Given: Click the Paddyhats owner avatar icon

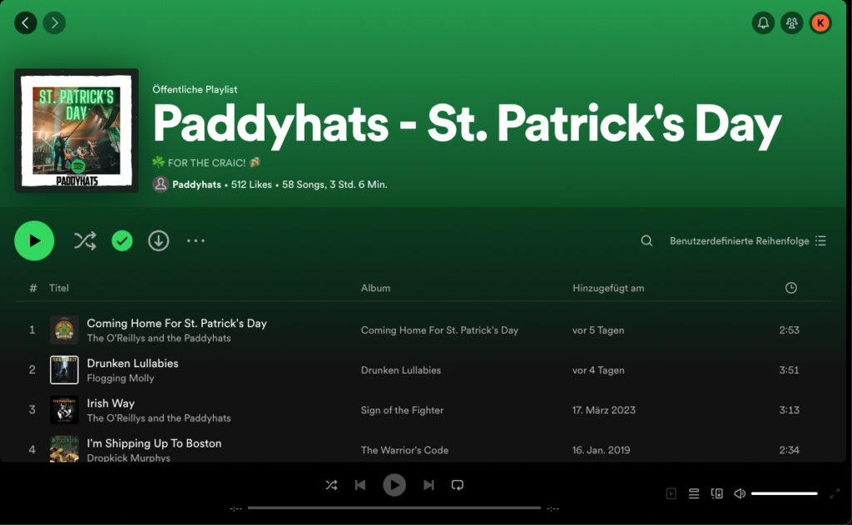Looking at the screenshot, I should tap(161, 184).
